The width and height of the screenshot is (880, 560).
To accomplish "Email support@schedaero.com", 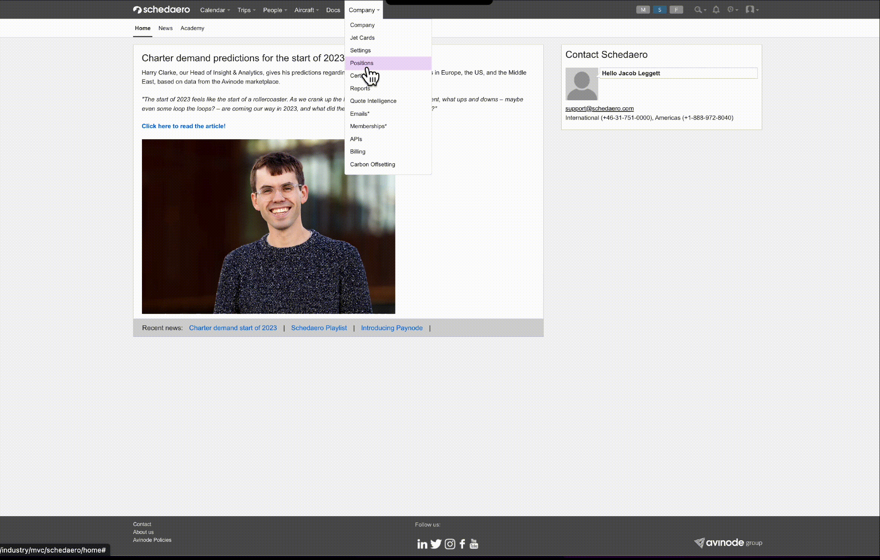I will tap(599, 108).
